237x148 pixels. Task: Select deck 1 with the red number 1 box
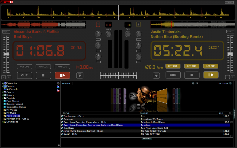point(98,24)
